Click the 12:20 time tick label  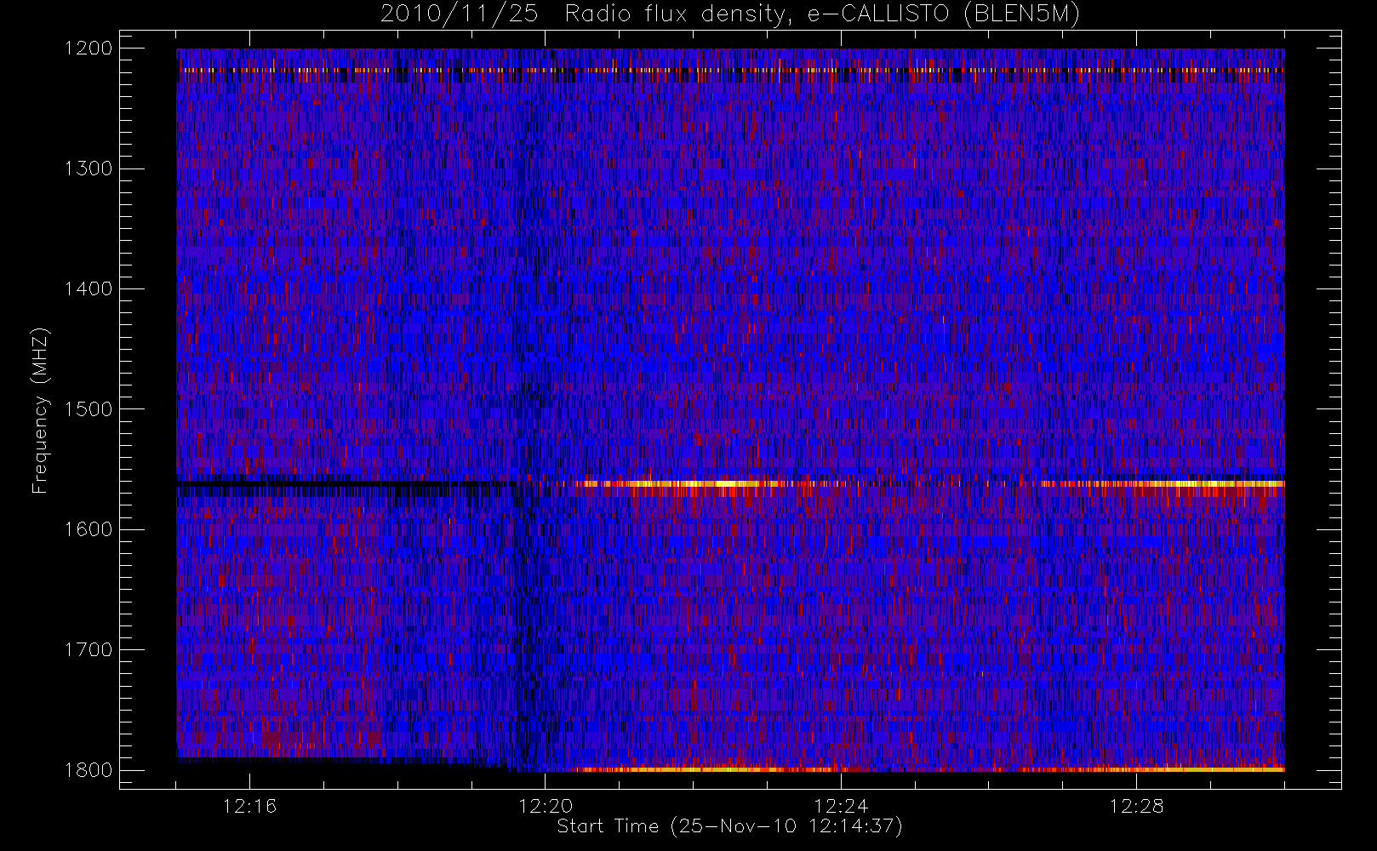(546, 806)
